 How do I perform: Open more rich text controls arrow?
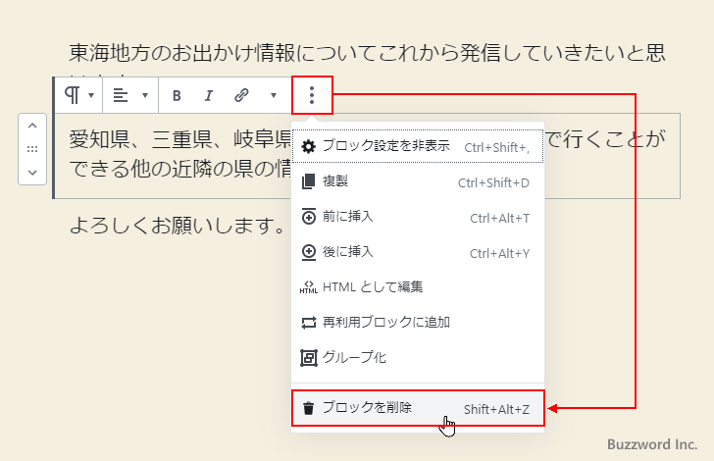tap(274, 96)
